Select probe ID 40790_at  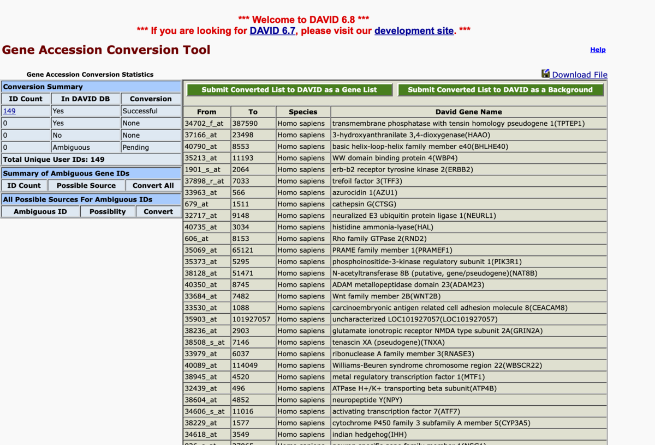tap(201, 147)
